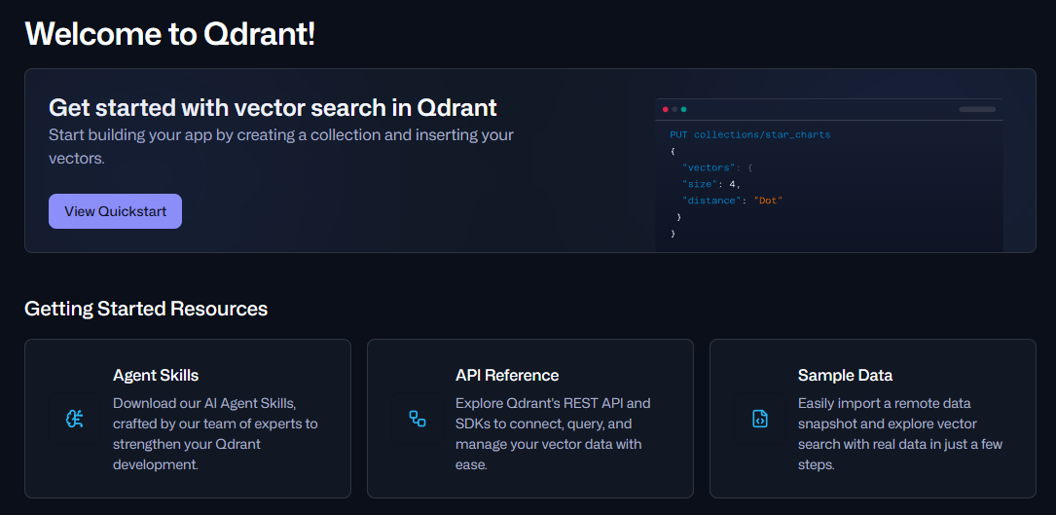Click the red dot in code window header
This screenshot has width=1056, height=515.
click(666, 109)
